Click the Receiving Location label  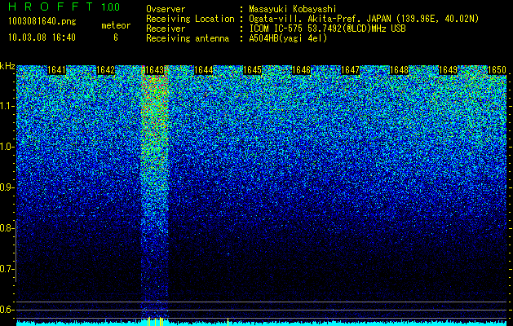tap(190, 19)
